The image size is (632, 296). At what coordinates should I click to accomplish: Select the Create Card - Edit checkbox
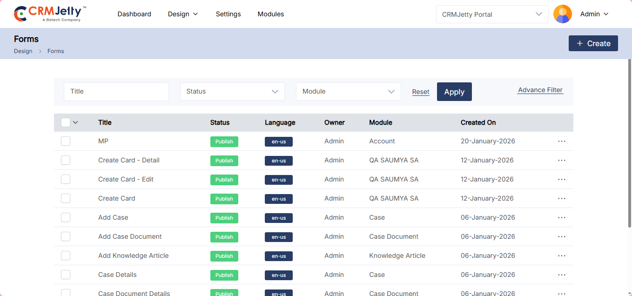[x=66, y=179]
